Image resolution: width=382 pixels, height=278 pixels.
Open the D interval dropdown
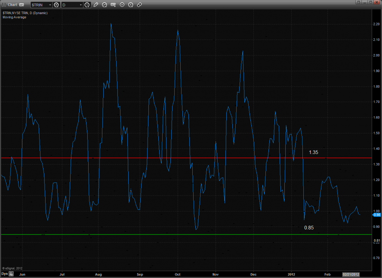tap(80, 5)
